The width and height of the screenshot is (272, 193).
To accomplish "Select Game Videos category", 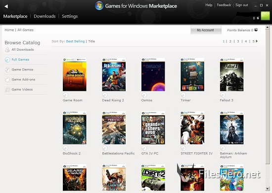I will click(22, 89).
